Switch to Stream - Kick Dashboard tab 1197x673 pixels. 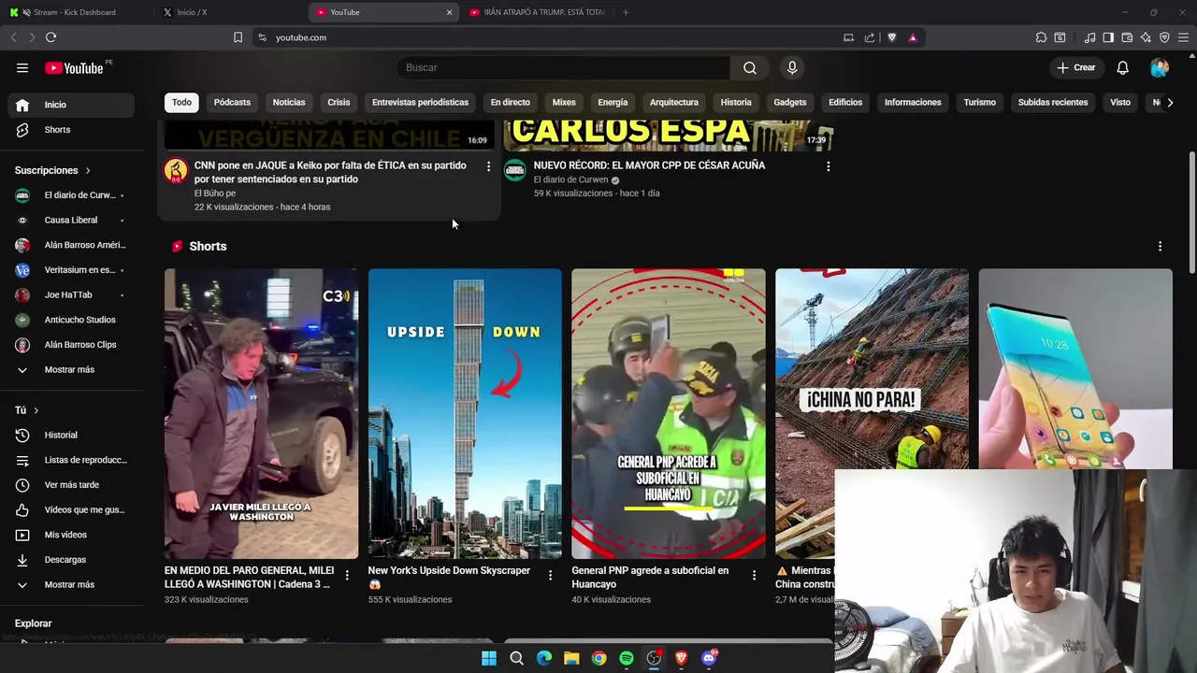click(x=75, y=12)
